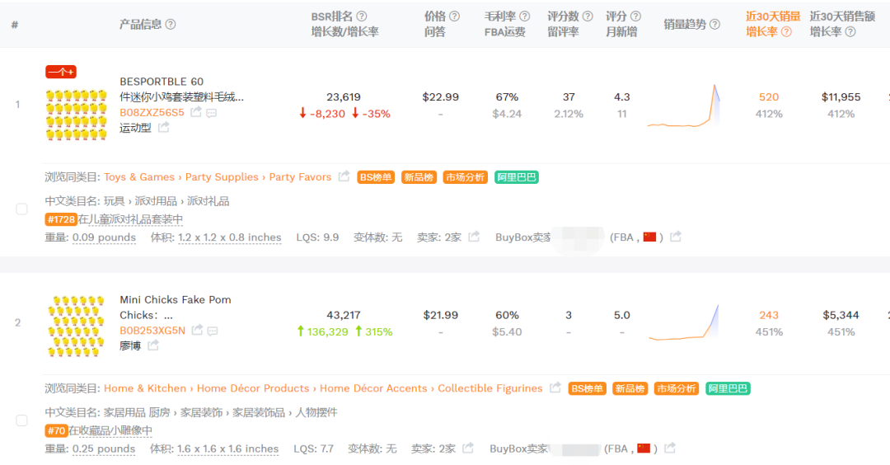The height and width of the screenshot is (465, 890).
Task: Open share icon next to brand 运动型
Action: [x=164, y=127]
